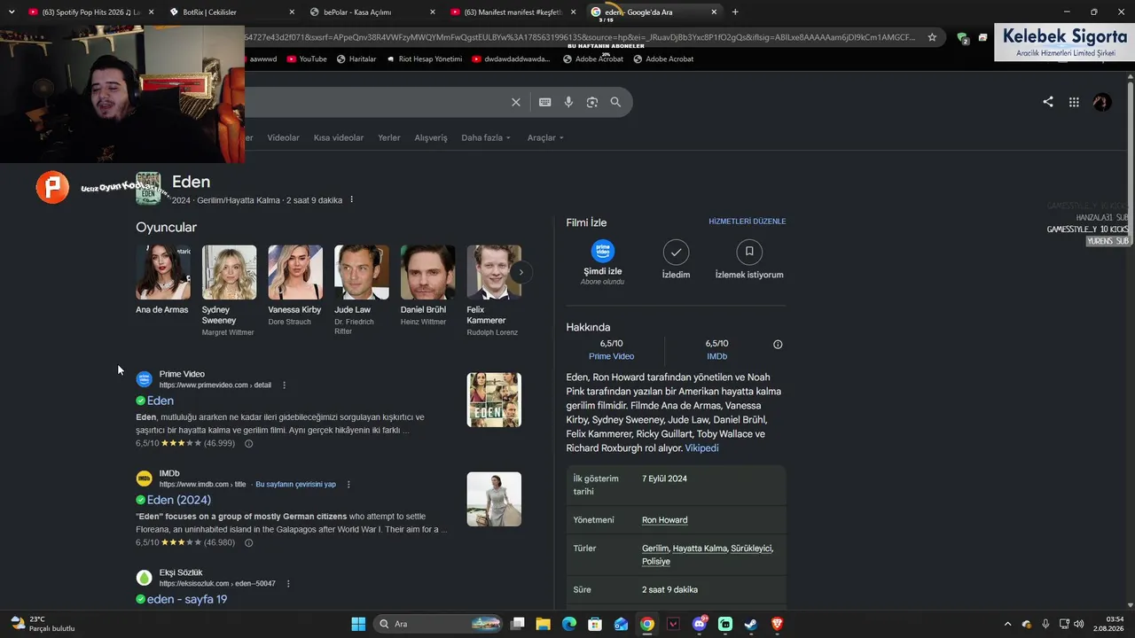The height and width of the screenshot is (638, 1135).
Task: Switch to the Kısa videolar tab
Action: [339, 138]
